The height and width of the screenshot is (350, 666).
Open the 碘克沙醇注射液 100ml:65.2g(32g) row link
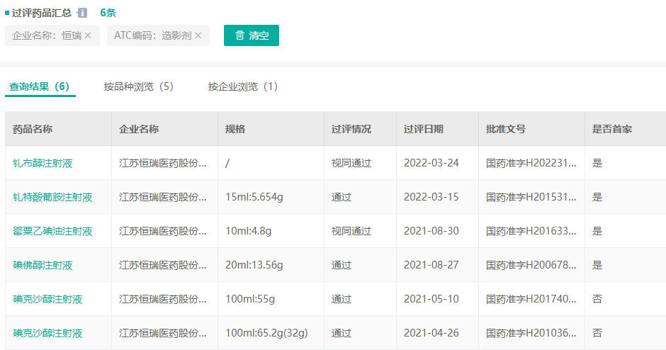(47, 333)
